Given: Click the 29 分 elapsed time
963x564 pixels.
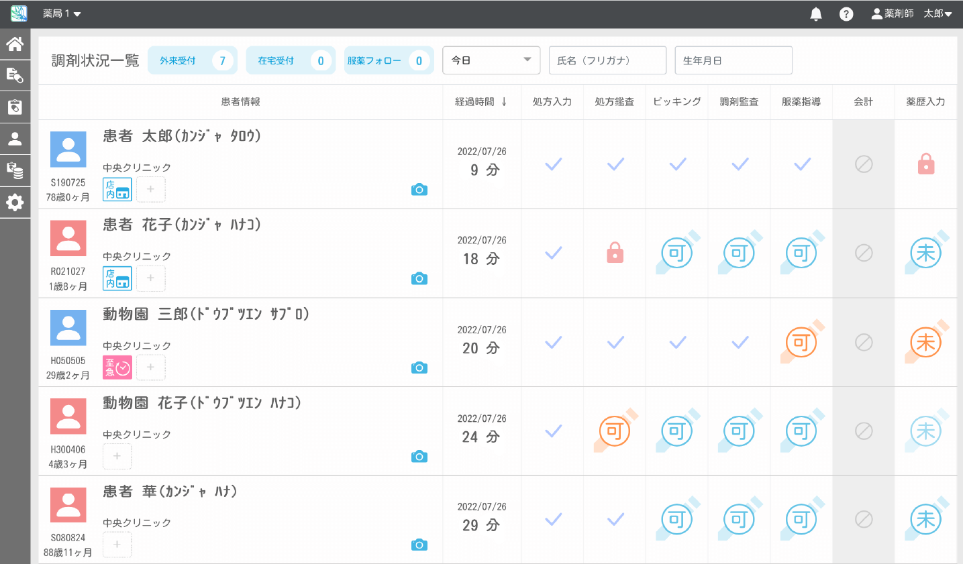Looking at the screenshot, I should coord(481,525).
